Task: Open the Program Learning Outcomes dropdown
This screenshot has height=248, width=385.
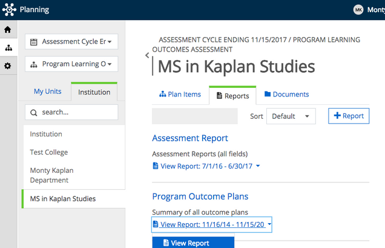Action: pos(71,64)
